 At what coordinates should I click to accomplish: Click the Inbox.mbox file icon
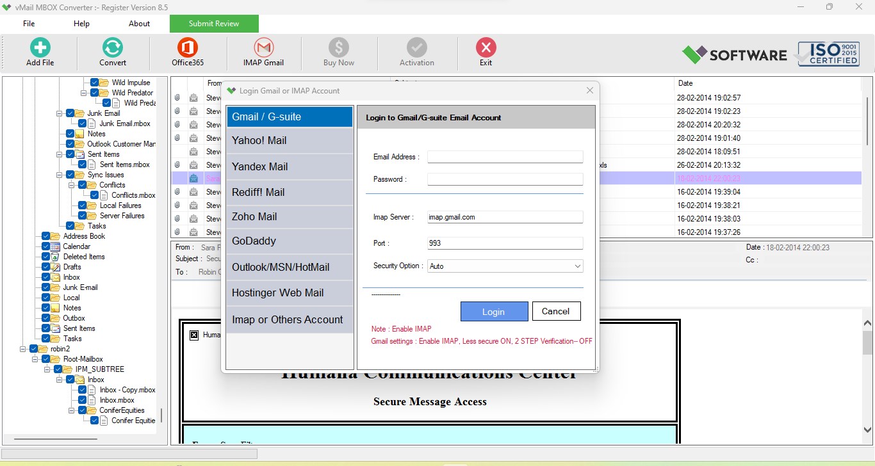pyautogui.click(x=92, y=400)
